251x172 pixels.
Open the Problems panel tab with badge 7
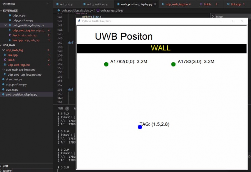click(63, 109)
